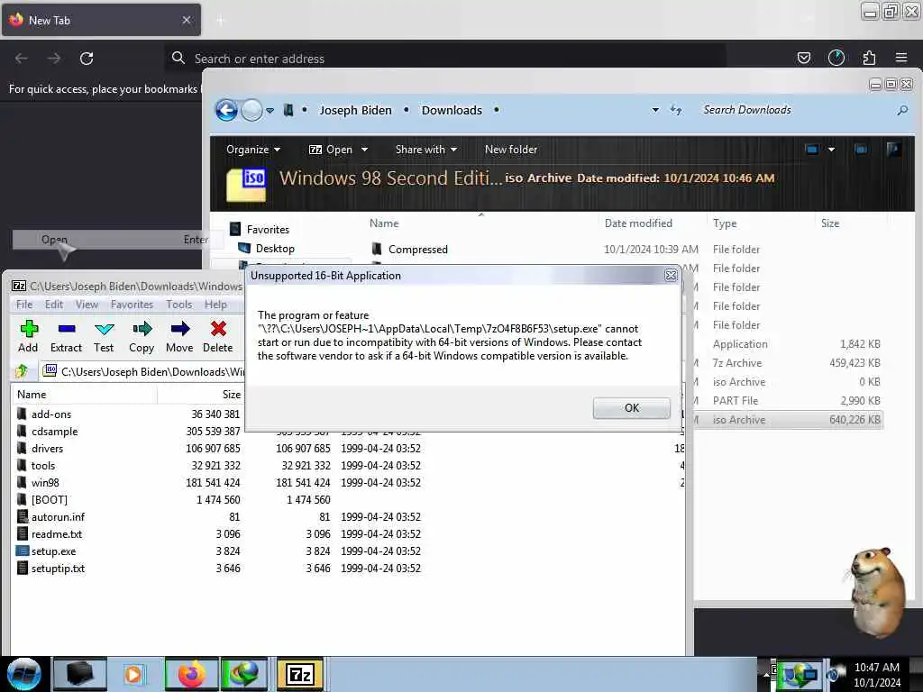This screenshot has height=692, width=923.
Task: Click the Test icon in 7-Zip
Action: 105,328
